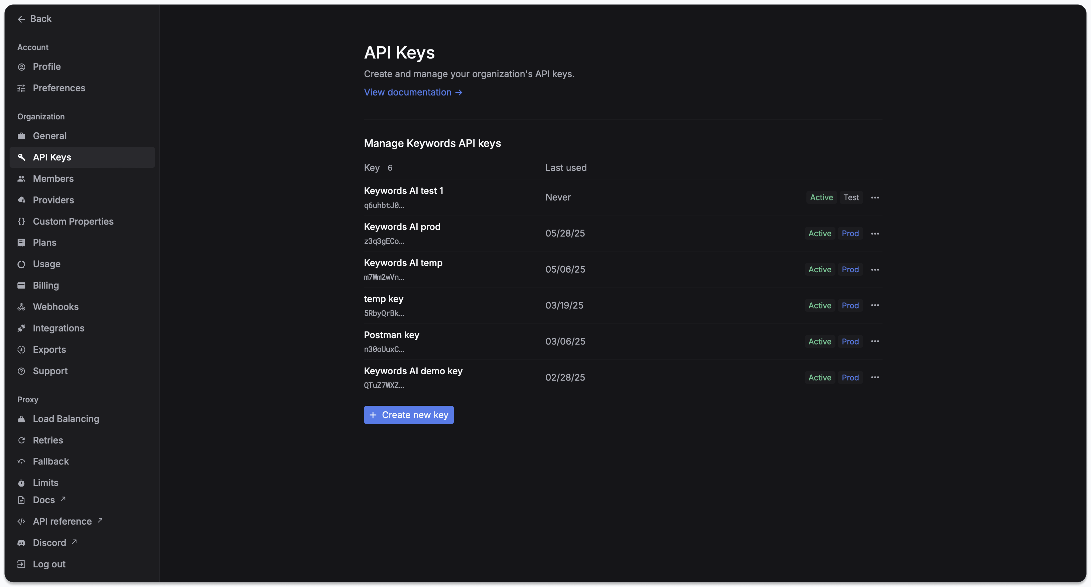Click the Providers cloud icon
The image size is (1091, 587).
pyautogui.click(x=21, y=200)
